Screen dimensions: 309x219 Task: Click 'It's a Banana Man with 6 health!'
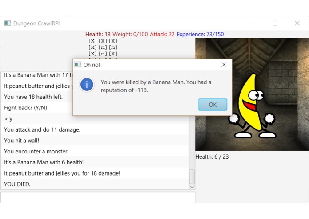44,162
